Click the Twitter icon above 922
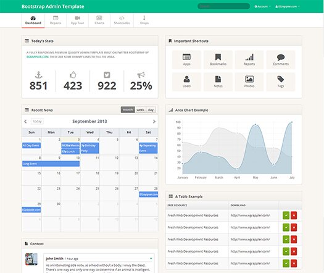Screen dimensions: 324x273 pos(107,75)
